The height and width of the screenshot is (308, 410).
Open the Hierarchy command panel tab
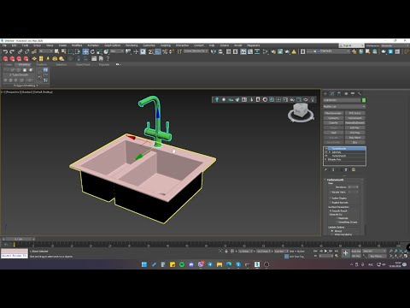pos(339,93)
